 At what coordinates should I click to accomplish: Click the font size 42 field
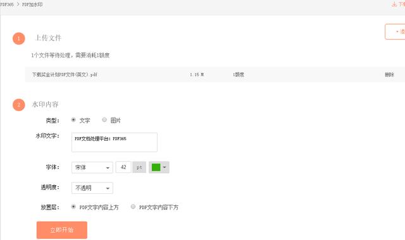pyautogui.click(x=123, y=167)
